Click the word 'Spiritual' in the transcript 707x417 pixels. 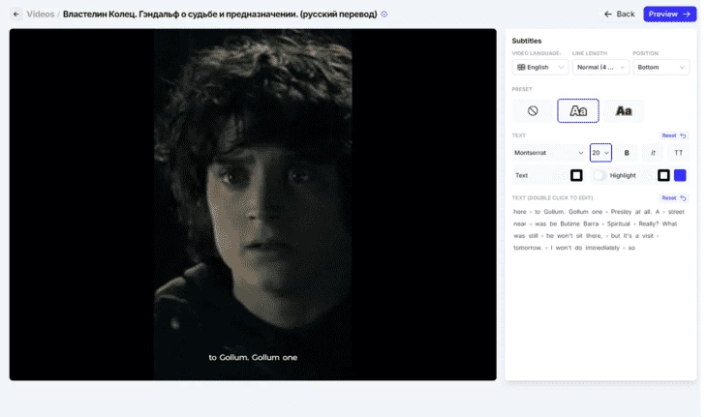(x=618, y=223)
